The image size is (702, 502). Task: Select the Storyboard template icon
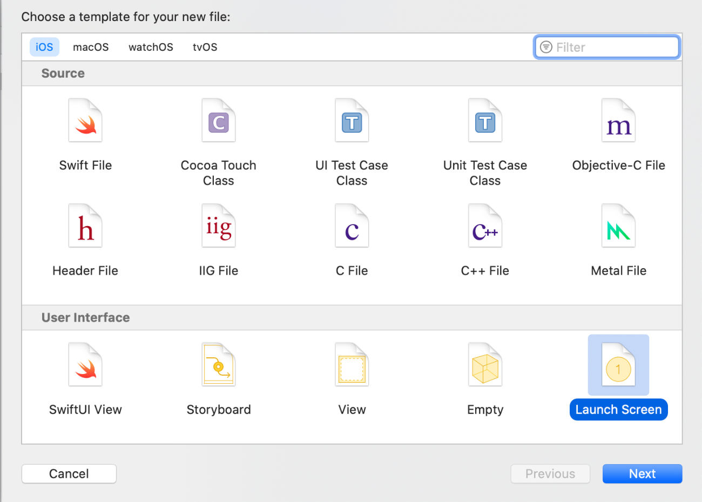coord(219,365)
